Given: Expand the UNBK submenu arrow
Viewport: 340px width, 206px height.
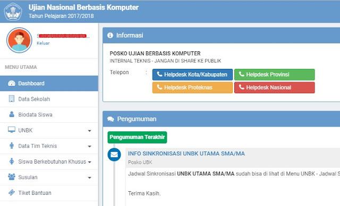Looking at the screenshot, I should pyautogui.click(x=90, y=131).
